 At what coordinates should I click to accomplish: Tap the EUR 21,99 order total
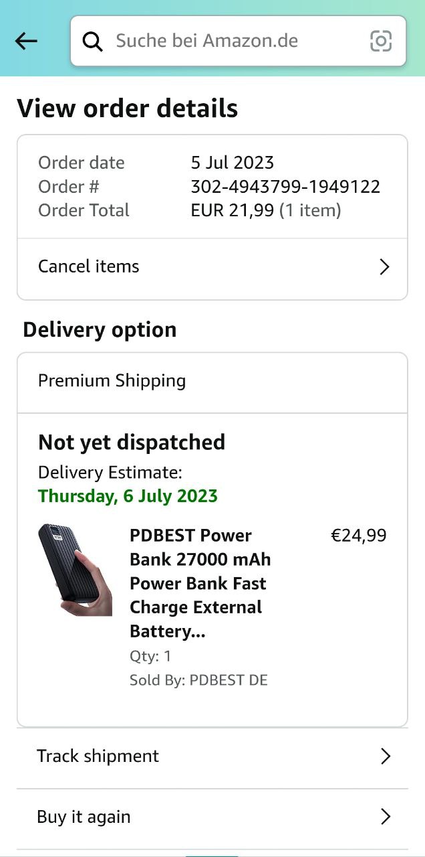tap(233, 211)
